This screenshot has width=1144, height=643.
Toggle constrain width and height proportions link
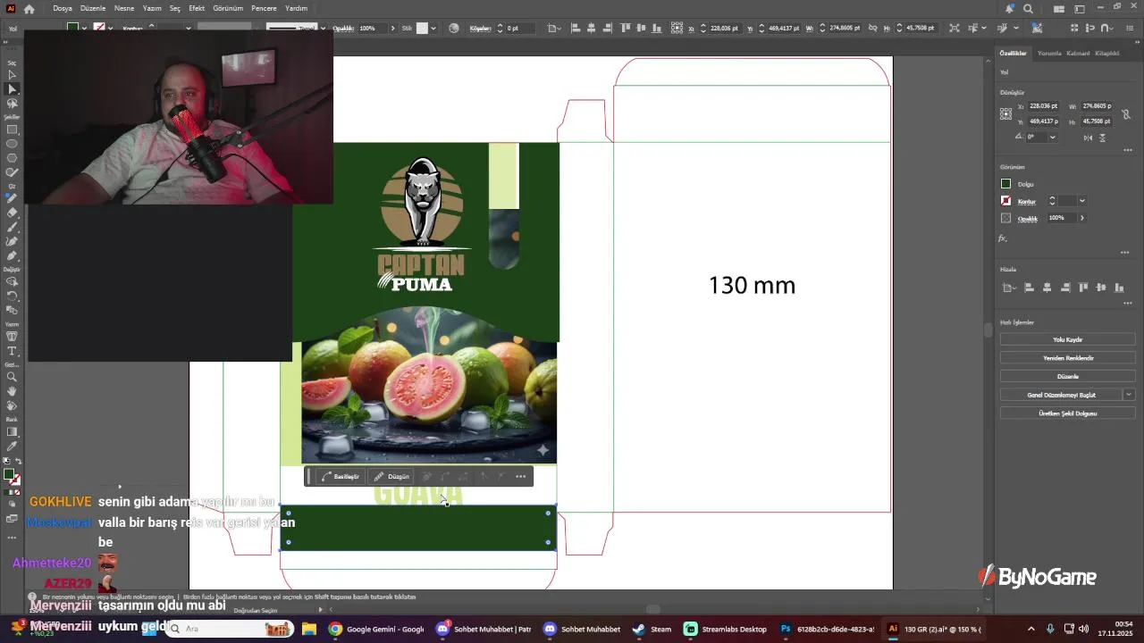point(1126,114)
